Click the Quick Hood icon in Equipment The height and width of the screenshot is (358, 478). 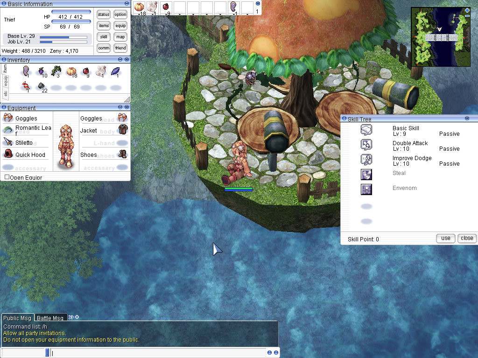[8, 154]
